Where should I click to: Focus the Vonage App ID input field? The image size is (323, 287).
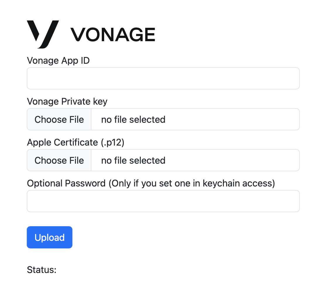tap(163, 78)
